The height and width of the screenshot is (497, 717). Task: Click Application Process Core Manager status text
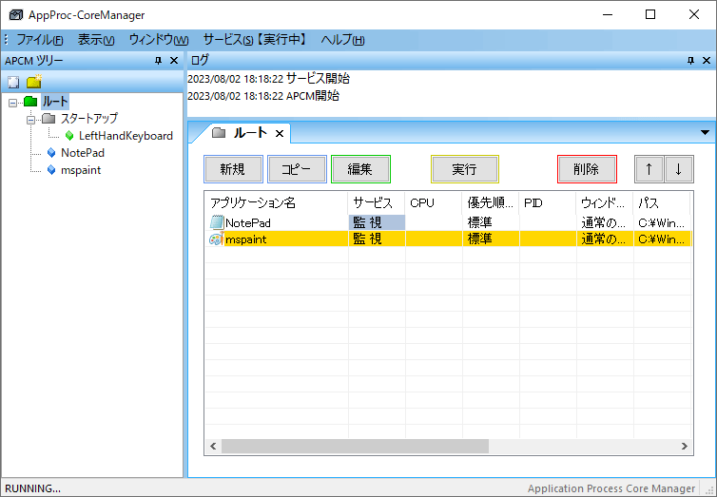click(611, 488)
